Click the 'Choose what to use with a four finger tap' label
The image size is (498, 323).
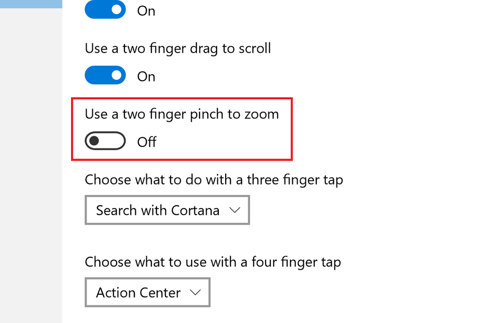(213, 262)
